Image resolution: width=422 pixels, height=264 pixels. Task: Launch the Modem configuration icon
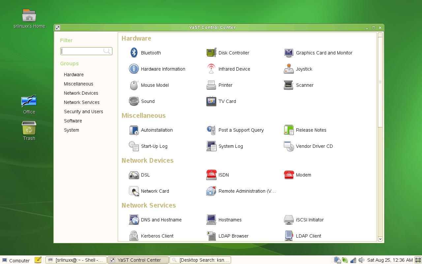[x=289, y=175]
